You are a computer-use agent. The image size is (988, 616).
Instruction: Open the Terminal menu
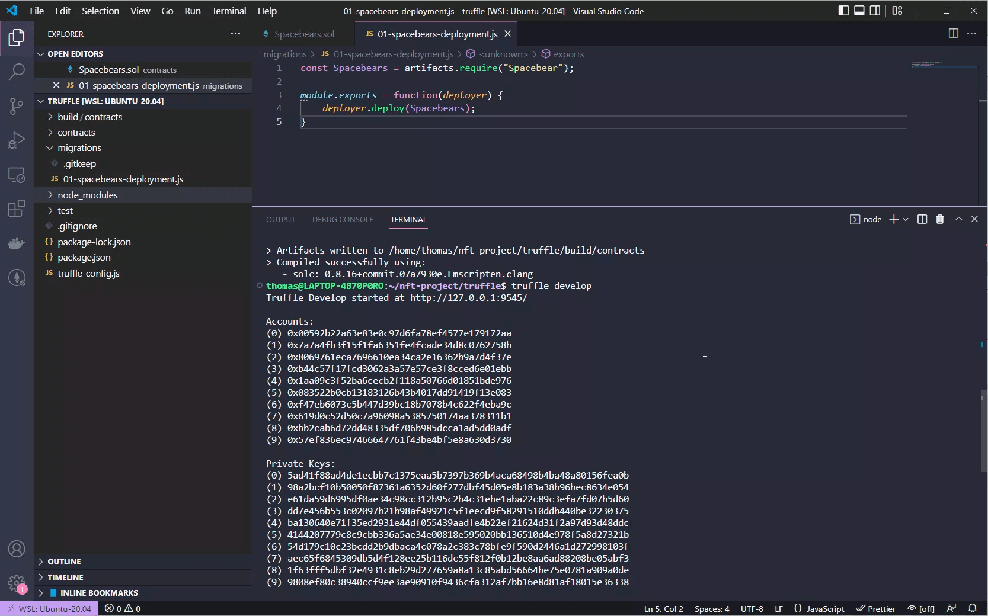229,11
